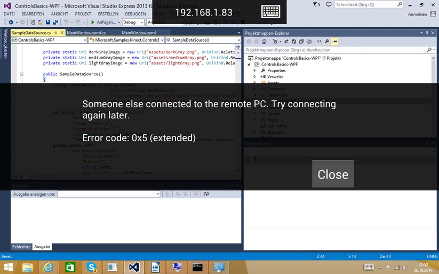
Task: Click the view code icon in explorer toolbar
Action: 319,42
